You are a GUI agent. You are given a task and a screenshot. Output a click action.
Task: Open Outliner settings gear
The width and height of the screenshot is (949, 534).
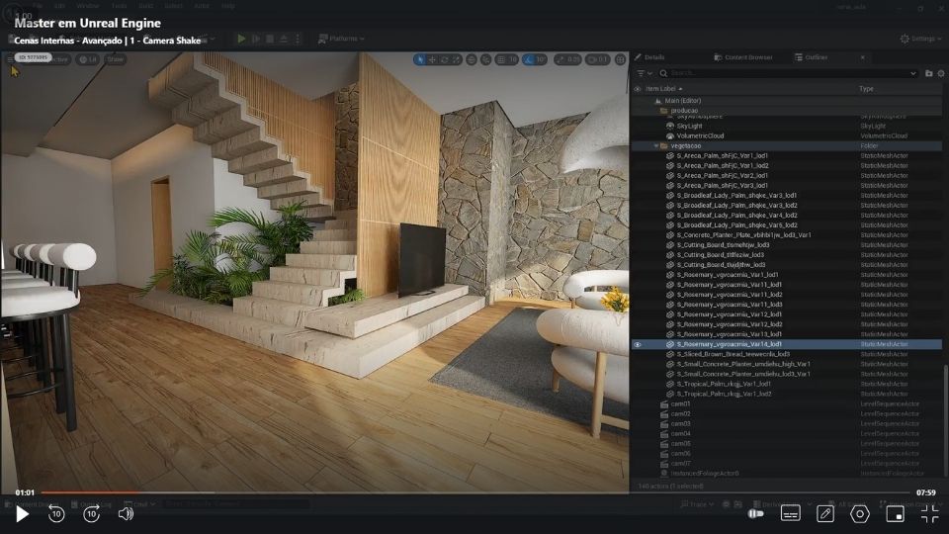(941, 73)
